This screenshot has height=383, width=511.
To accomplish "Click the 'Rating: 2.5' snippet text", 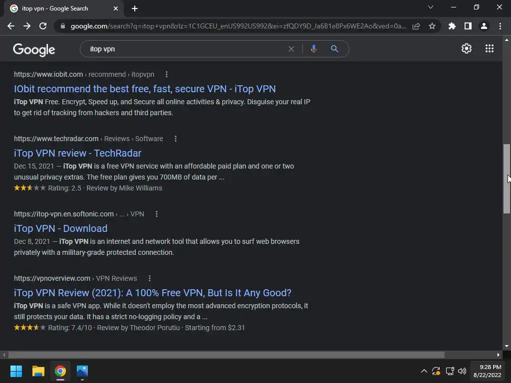I will tap(64, 188).
